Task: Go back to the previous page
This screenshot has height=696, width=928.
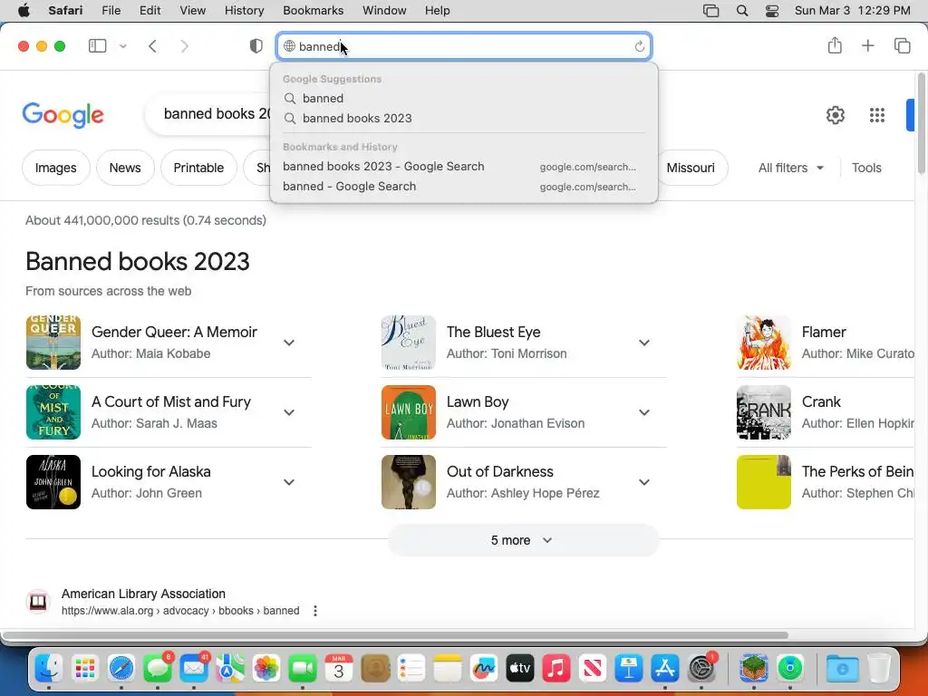Action: pos(152,46)
